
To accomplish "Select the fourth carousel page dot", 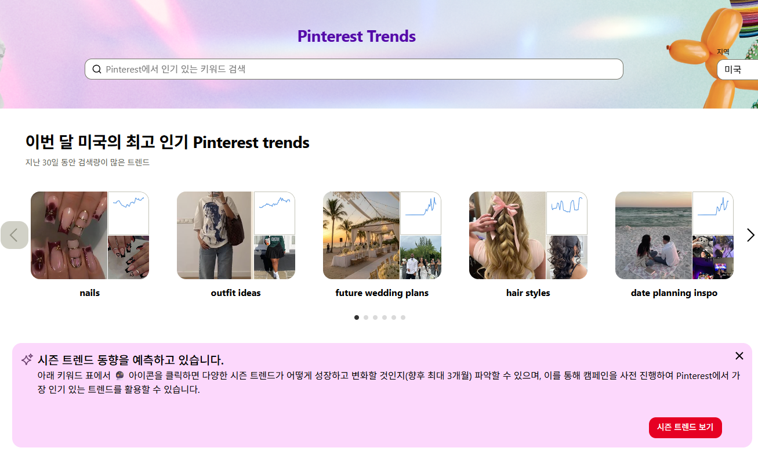I will 385,317.
